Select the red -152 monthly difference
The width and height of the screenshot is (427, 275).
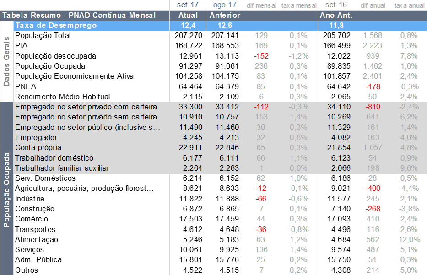(x=261, y=56)
